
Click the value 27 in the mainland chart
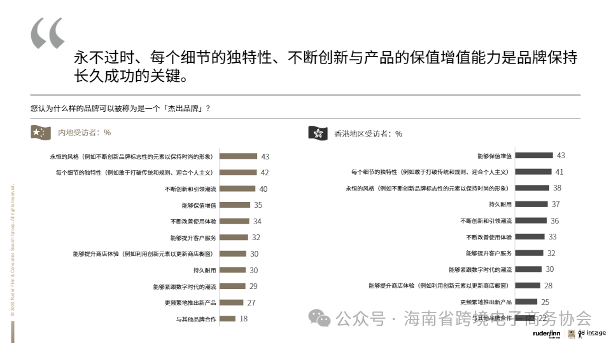pyautogui.click(x=251, y=302)
